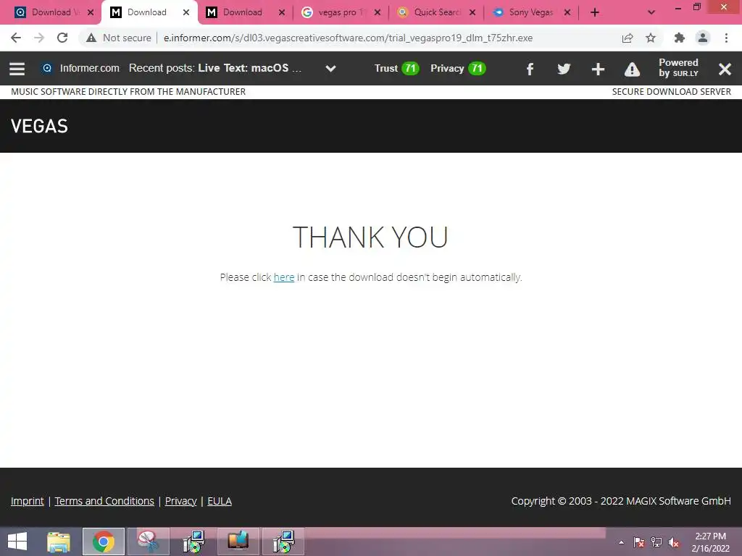Open the Action Center flag icon

coord(639,542)
